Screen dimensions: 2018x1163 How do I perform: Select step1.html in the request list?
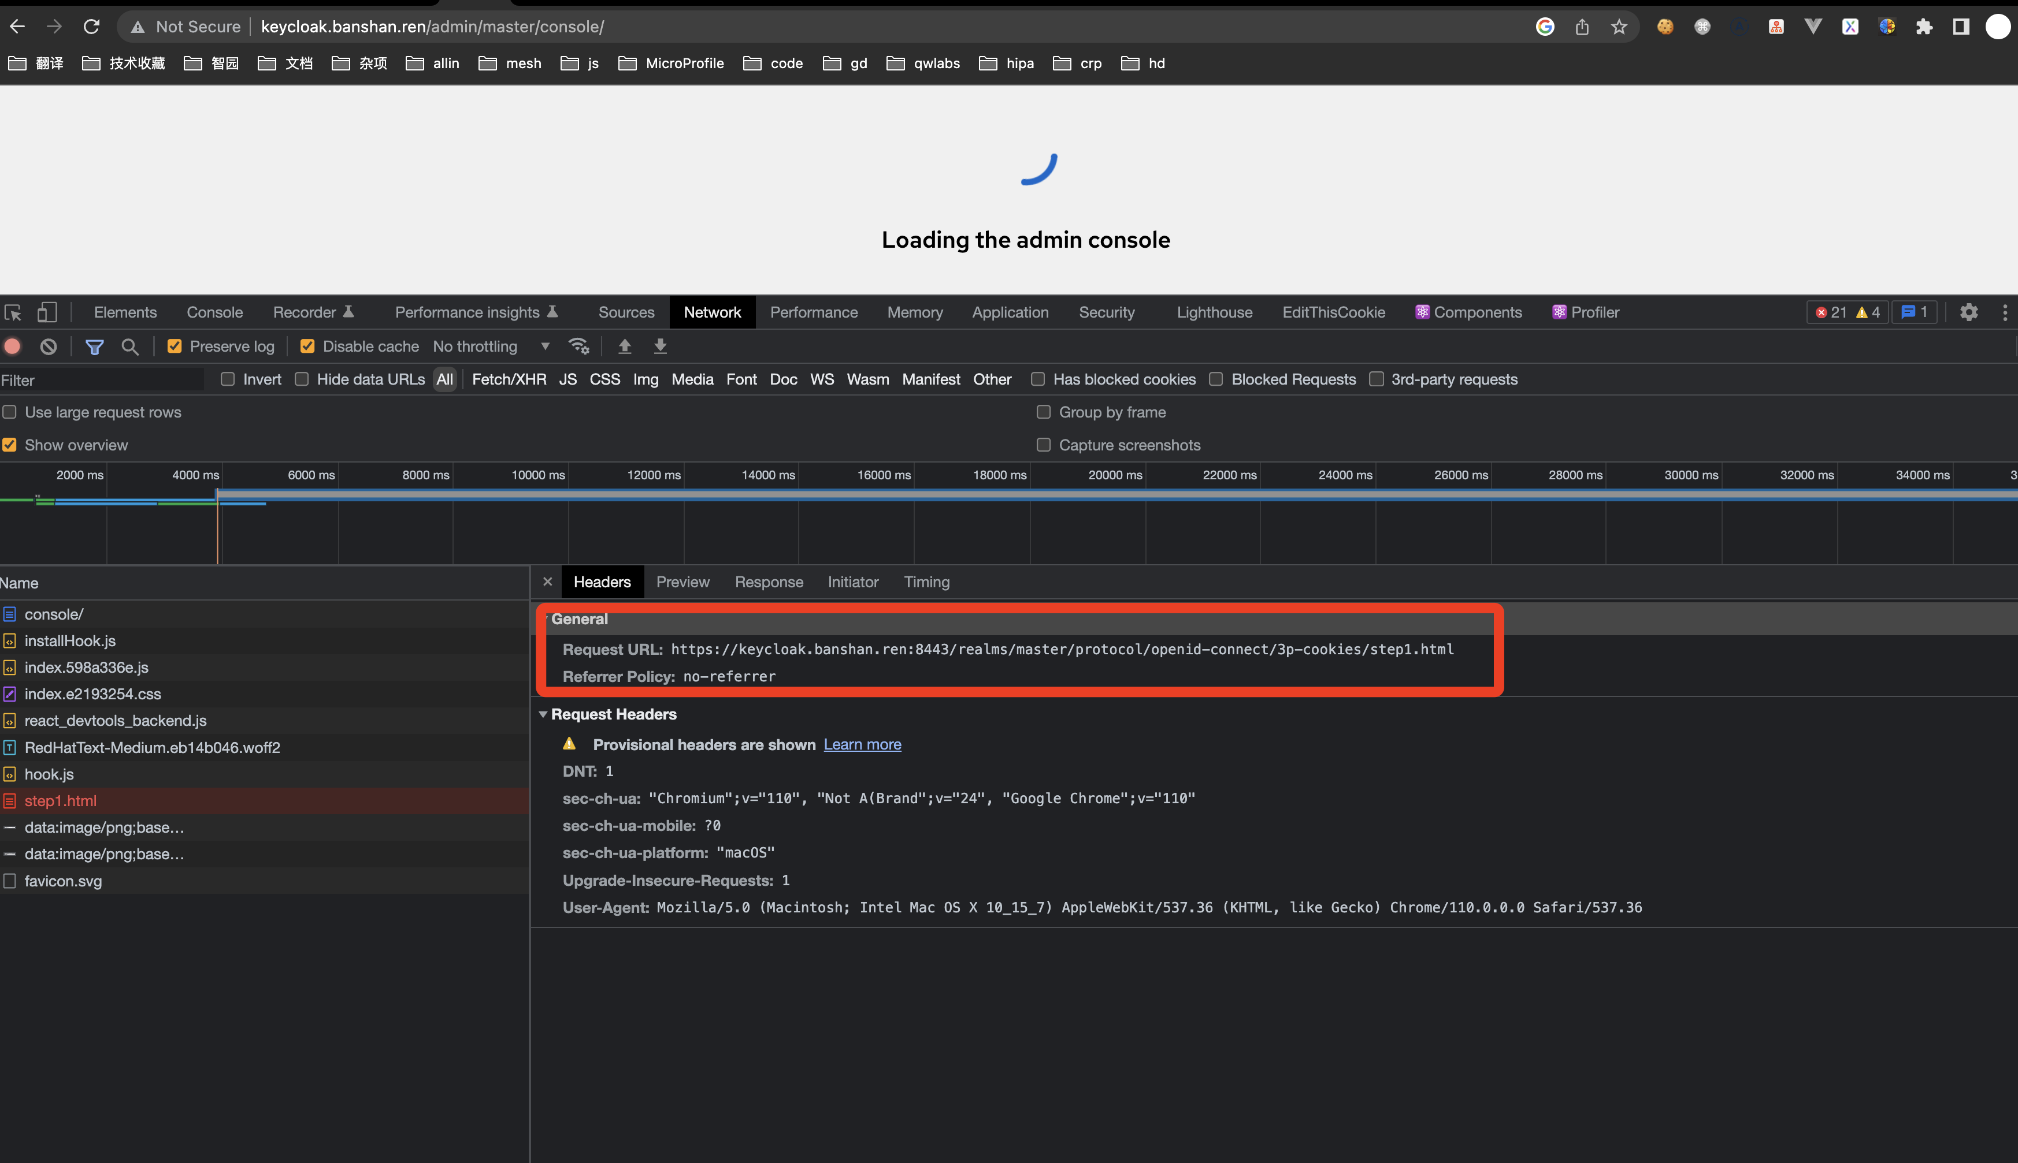(x=61, y=800)
